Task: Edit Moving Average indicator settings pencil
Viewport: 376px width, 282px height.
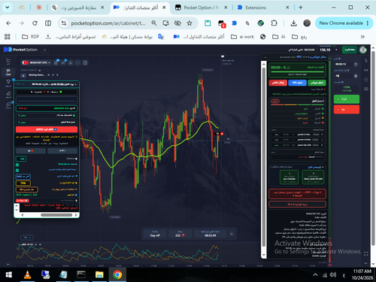Action: 53,75
